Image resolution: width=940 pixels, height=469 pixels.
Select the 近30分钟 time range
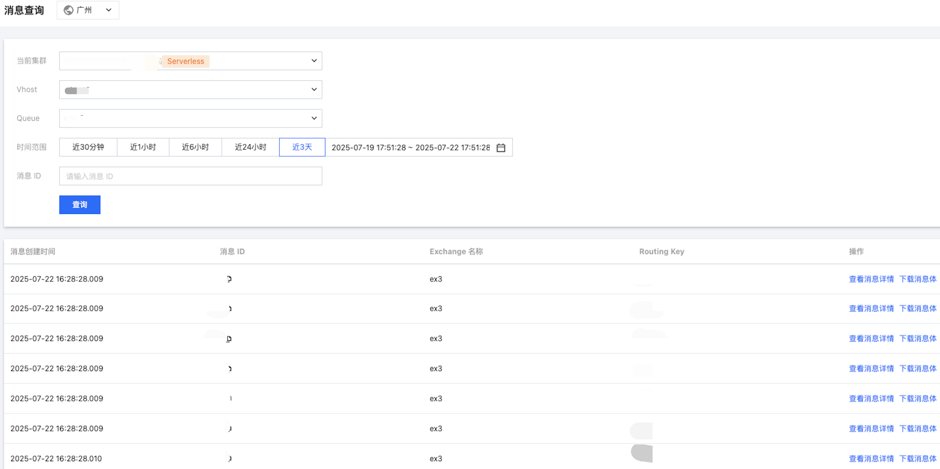point(88,147)
